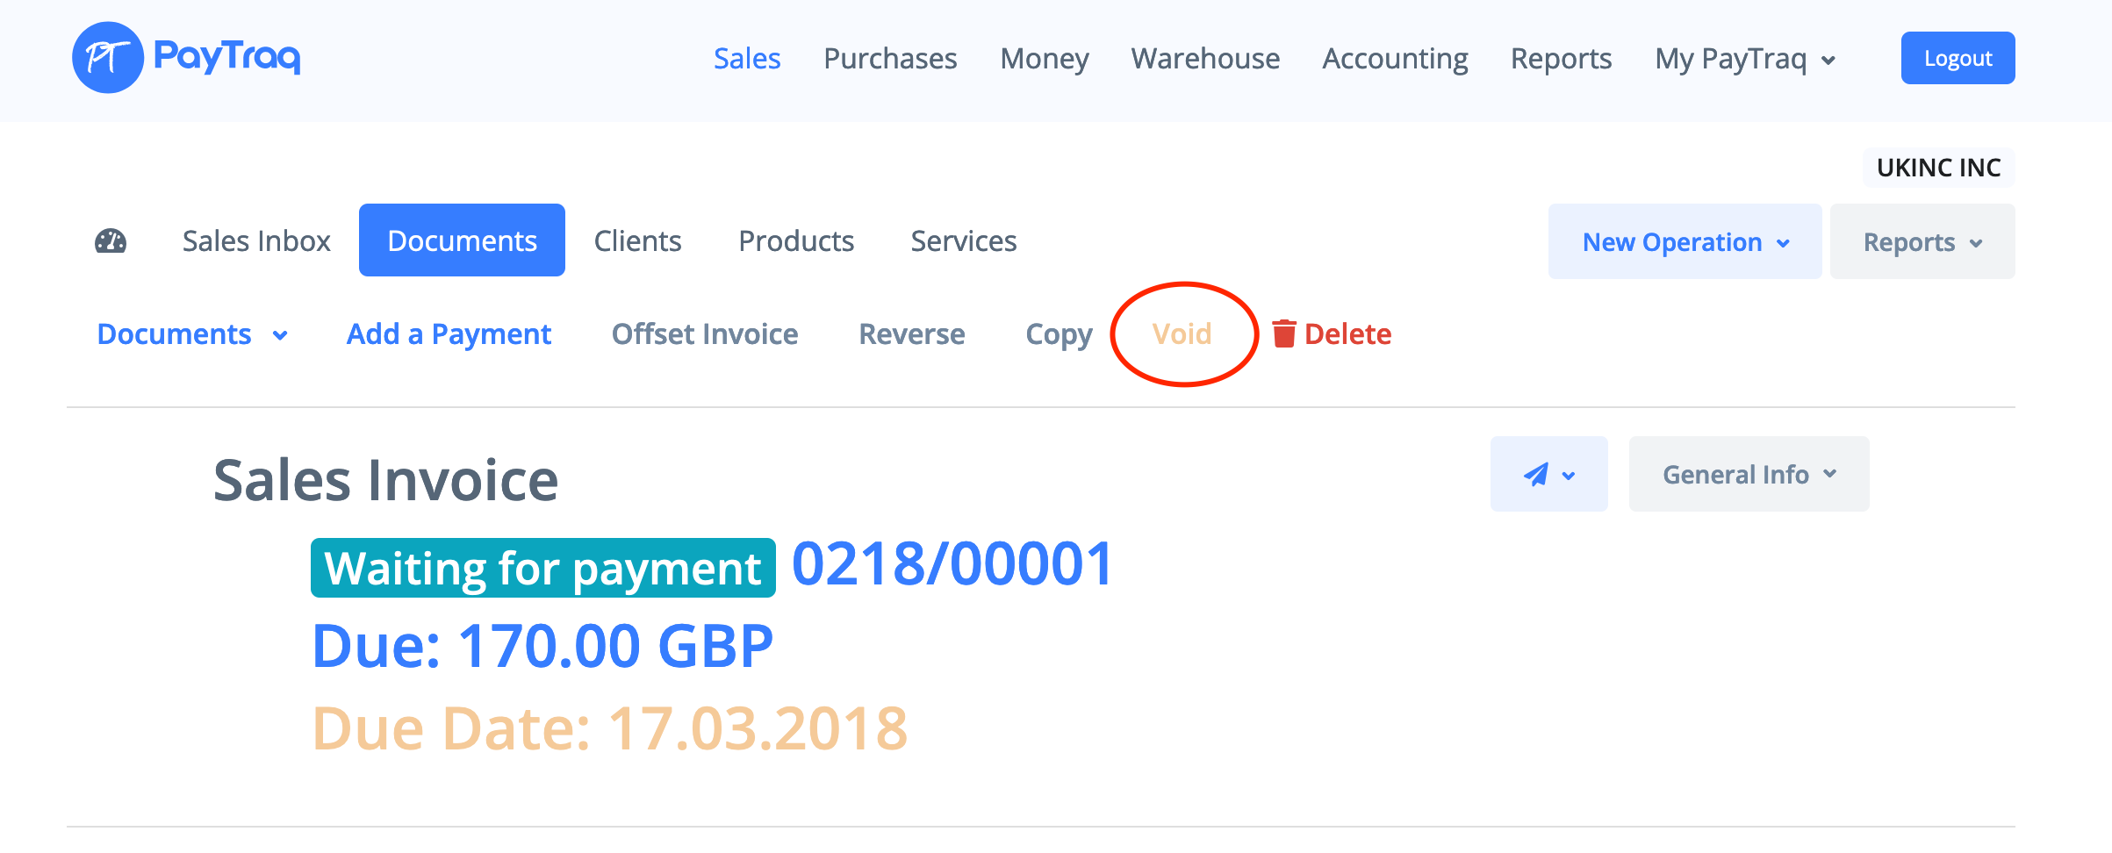Image resolution: width=2112 pixels, height=853 pixels.
Task: Switch to the Sales Inbox tab
Action: [x=256, y=240]
